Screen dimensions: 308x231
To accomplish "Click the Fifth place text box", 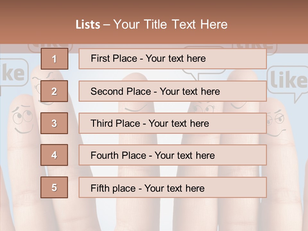I will click(173, 187).
